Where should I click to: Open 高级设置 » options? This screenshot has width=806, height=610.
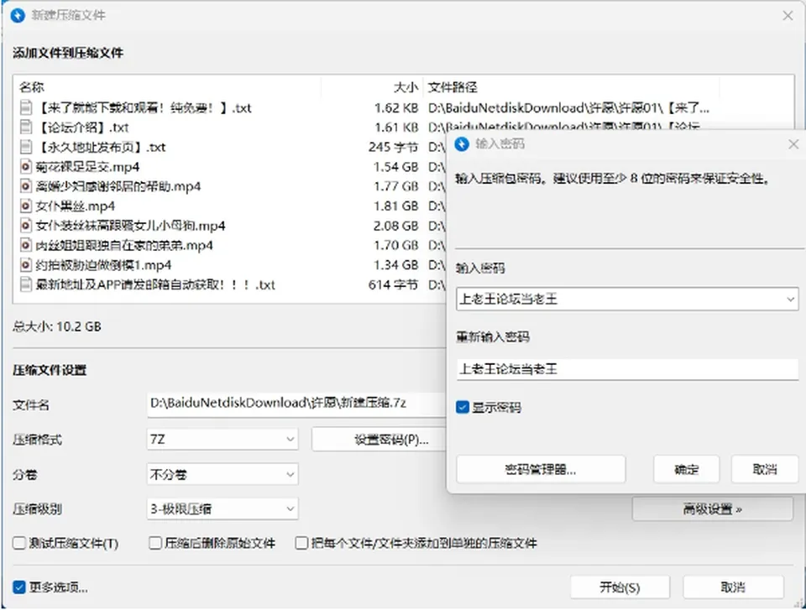coord(713,509)
